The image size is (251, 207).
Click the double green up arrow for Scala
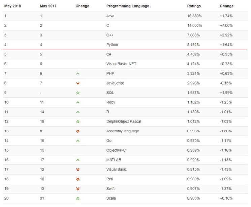(x=78, y=199)
